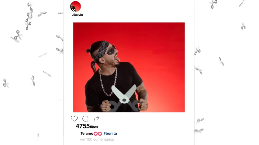Open the #bonita hashtag
This screenshot has height=145, width=259.
[110, 134]
